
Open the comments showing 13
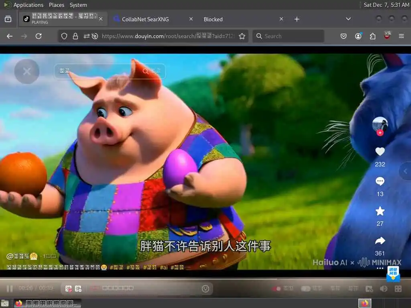[x=380, y=181]
